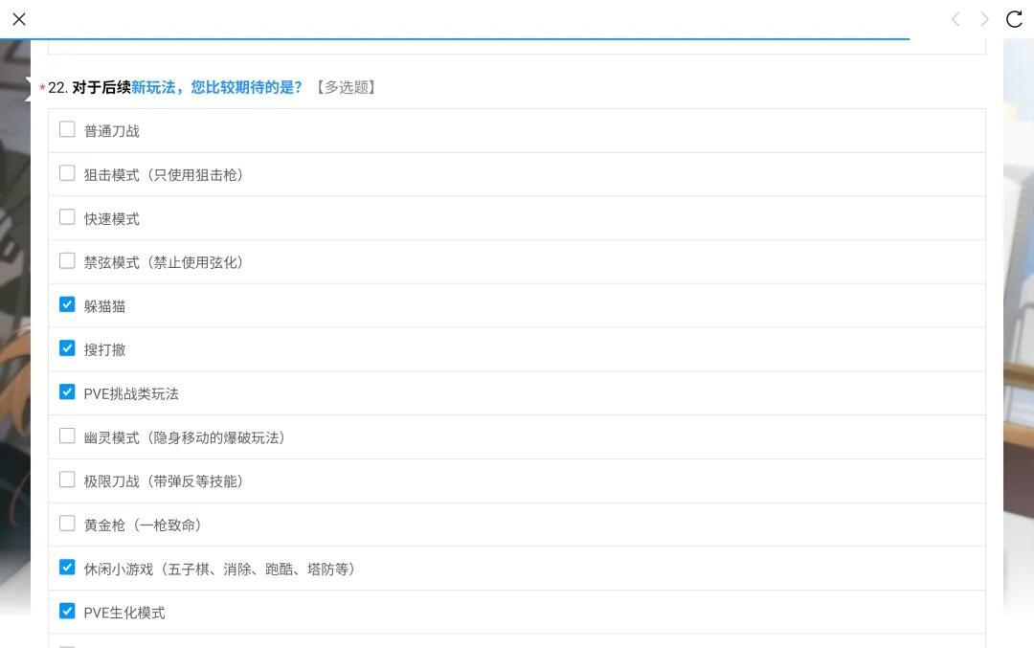Go back with the left arrow icon
Viewport: 1034px width, 648px height.
955,19
